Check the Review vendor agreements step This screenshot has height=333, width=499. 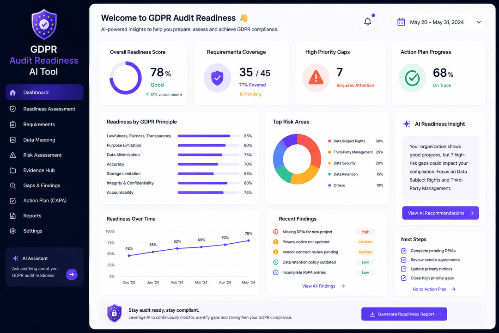point(403,260)
